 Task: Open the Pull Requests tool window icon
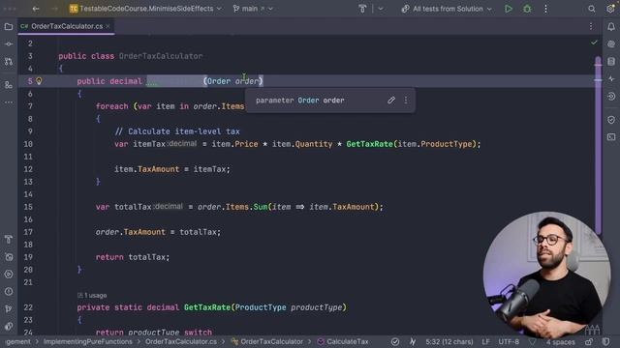point(9,61)
